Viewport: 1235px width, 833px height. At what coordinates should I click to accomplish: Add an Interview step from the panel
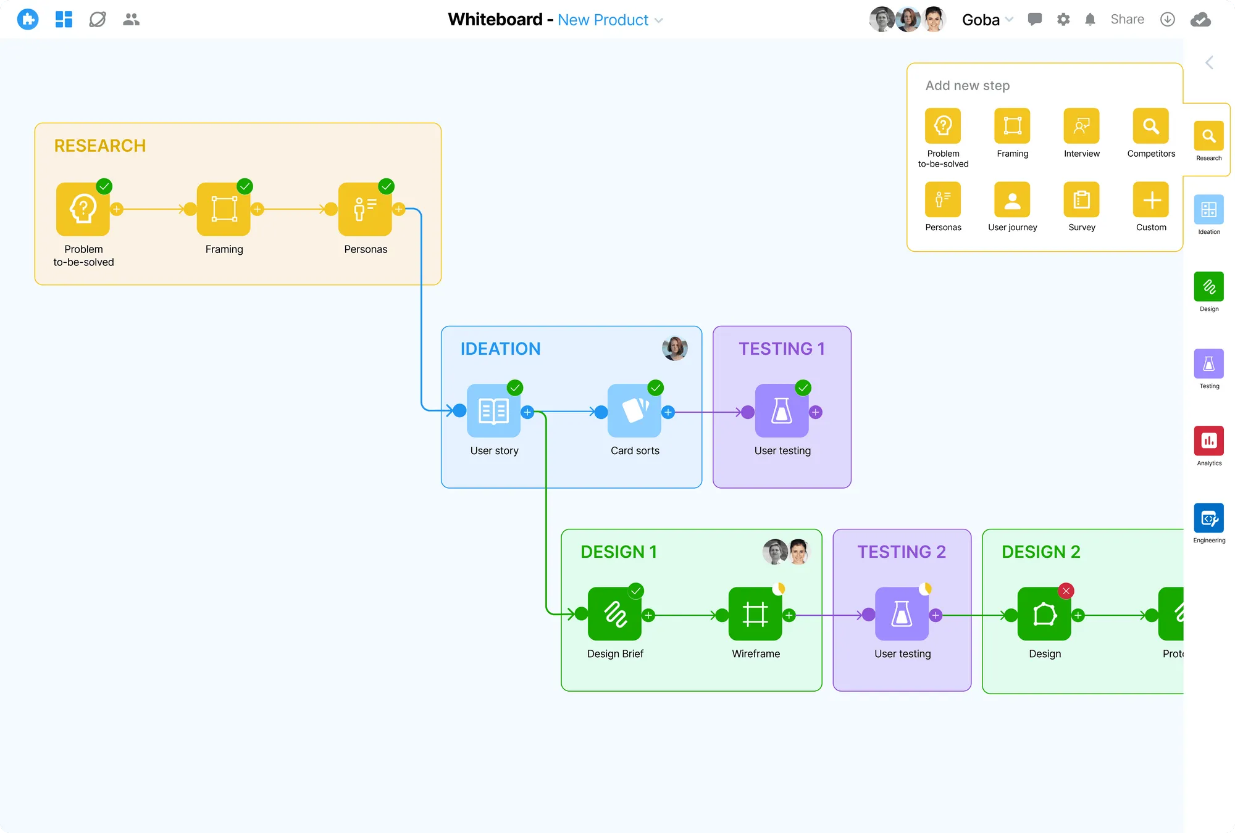tap(1081, 126)
